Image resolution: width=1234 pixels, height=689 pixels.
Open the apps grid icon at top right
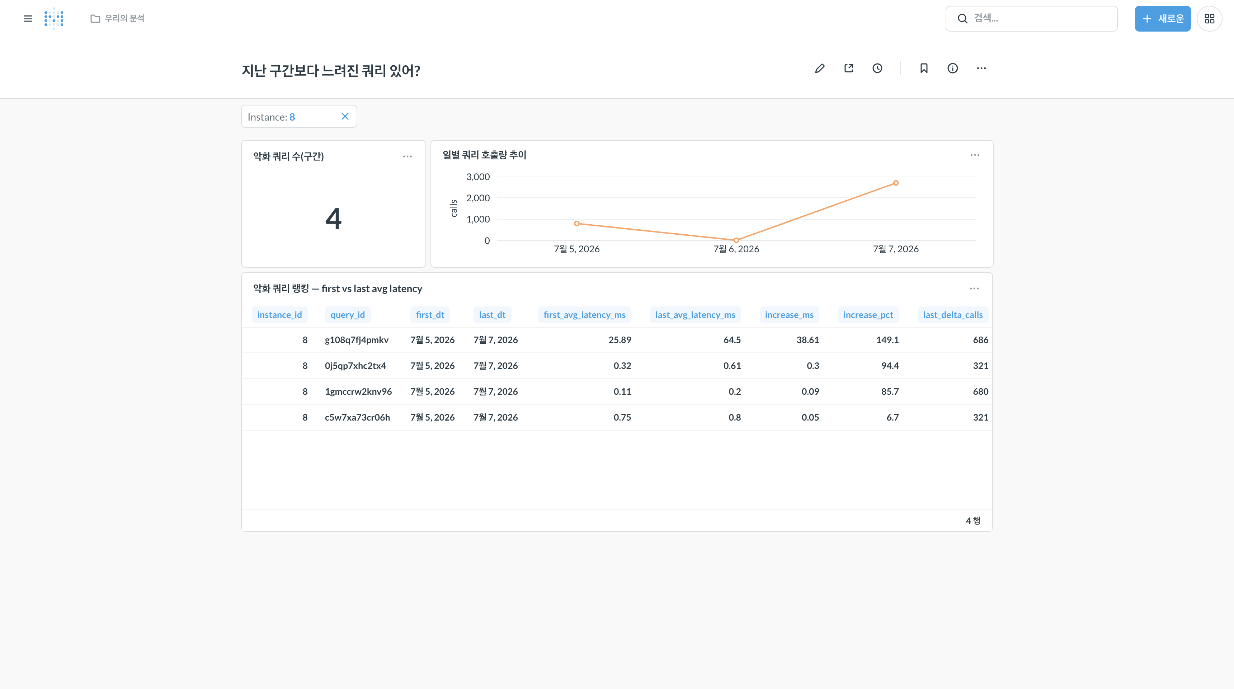(x=1209, y=19)
